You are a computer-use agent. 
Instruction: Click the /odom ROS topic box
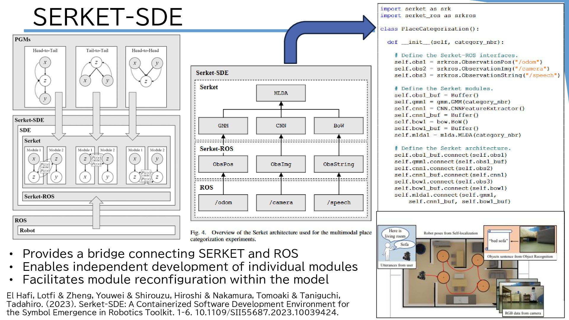pos(223,203)
